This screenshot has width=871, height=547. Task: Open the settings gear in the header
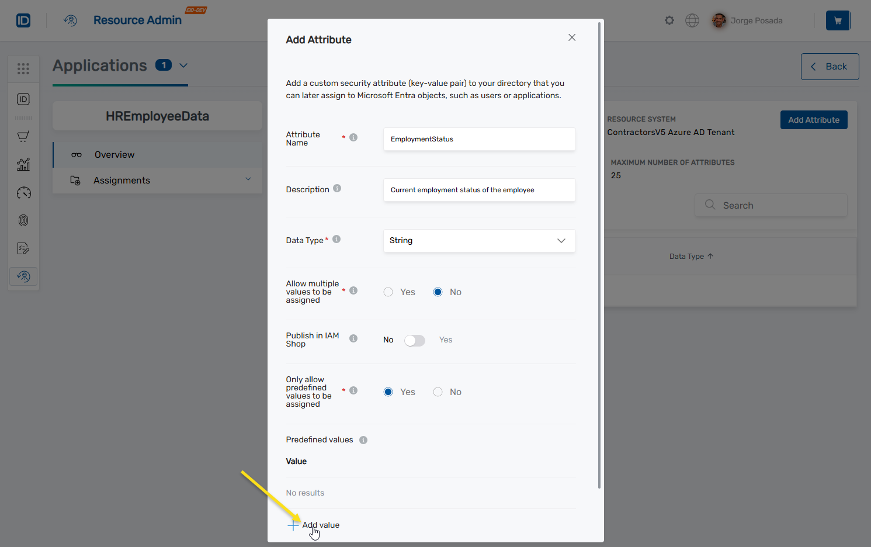pos(669,20)
